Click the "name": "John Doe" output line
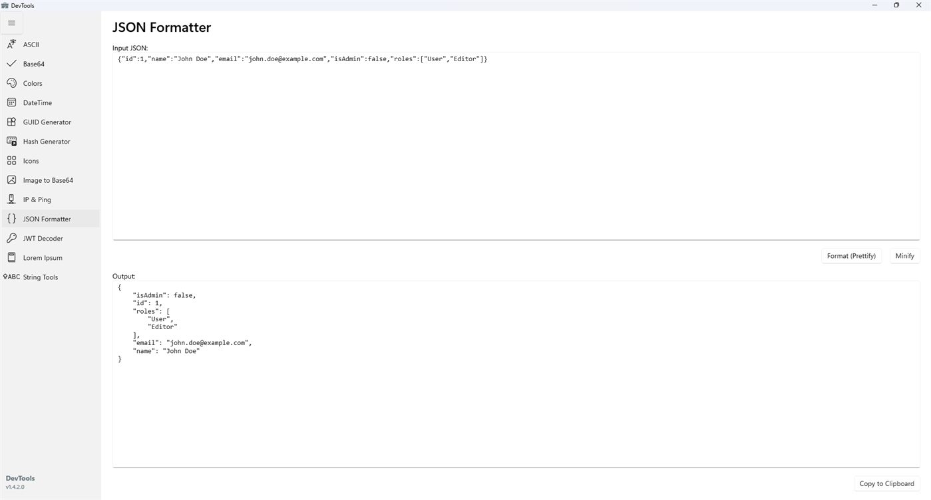The width and height of the screenshot is (931, 500). pos(166,350)
